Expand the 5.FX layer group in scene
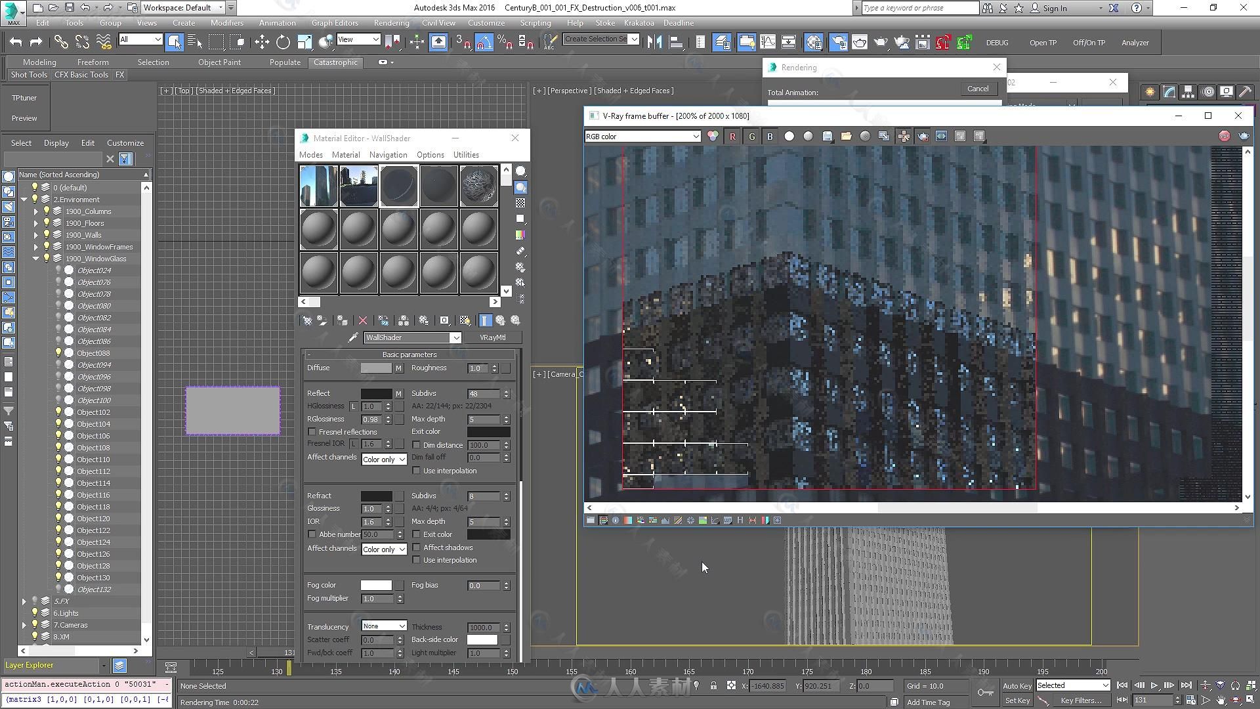1260x709 pixels. (25, 601)
